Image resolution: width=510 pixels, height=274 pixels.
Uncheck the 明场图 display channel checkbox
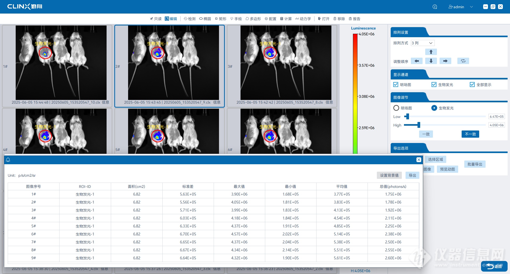396,85
